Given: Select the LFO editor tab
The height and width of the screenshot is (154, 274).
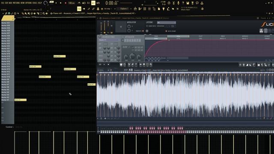Looking at the screenshot, I should 178,38.
